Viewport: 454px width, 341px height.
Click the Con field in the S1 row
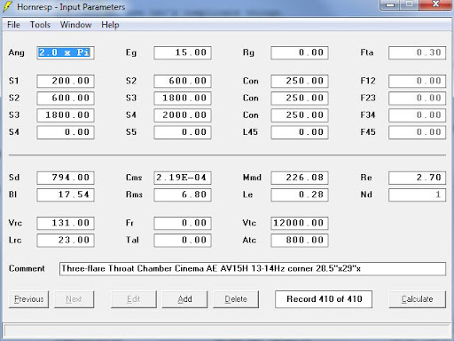[300, 81]
